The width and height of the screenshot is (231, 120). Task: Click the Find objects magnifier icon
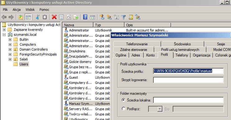click(x=131, y=17)
